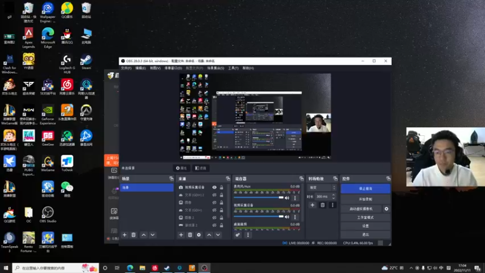The image size is (485, 273).
Task: Adjust the Mic/Aux volume slider
Action: point(259,198)
